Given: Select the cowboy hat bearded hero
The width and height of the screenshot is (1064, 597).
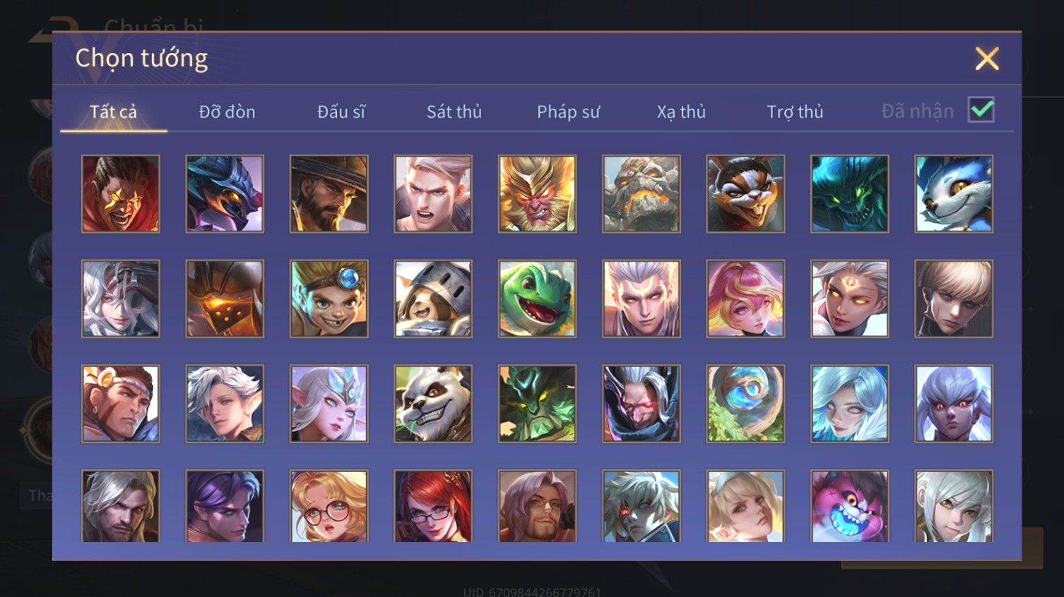Looking at the screenshot, I should click(329, 194).
